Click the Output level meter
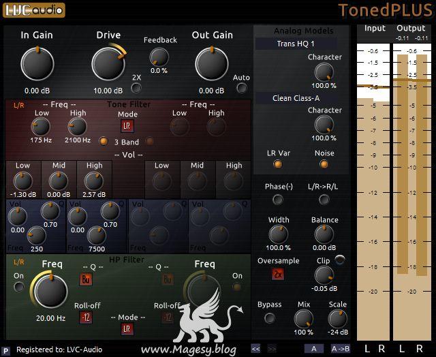The image size is (436, 357). 411,192
